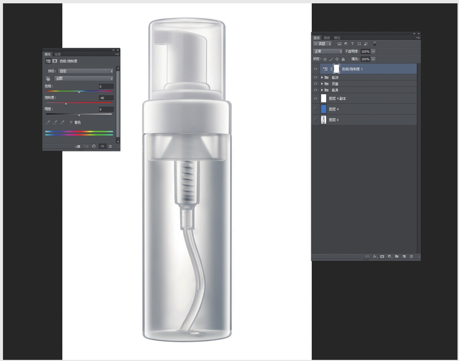The height and width of the screenshot is (361, 459).
Task: Click the 饱和度 value field showing -40
Action: coord(106,98)
